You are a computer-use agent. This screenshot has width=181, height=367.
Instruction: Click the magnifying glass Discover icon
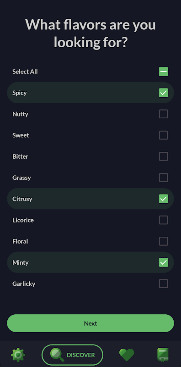pos(57,355)
